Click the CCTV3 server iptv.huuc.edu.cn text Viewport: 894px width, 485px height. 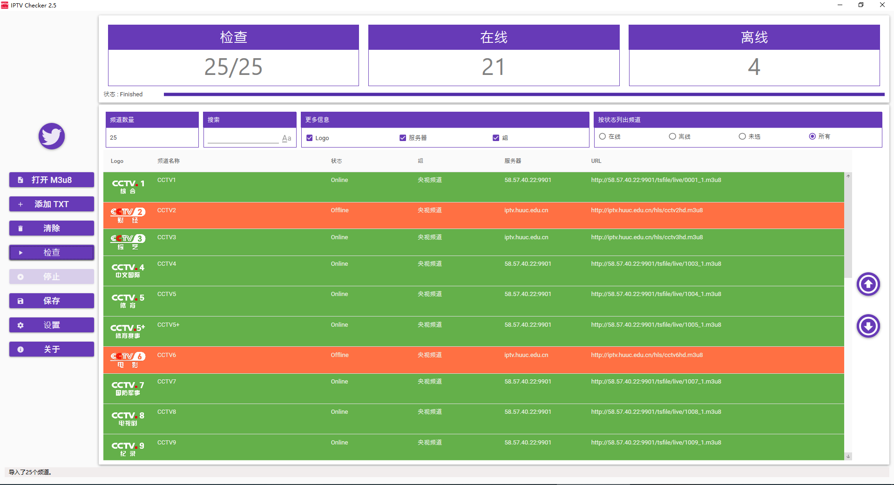[x=526, y=237]
